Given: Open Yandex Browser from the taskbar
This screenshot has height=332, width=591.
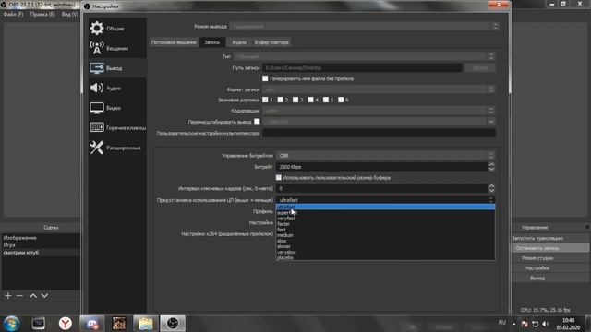Looking at the screenshot, I should (x=66, y=324).
